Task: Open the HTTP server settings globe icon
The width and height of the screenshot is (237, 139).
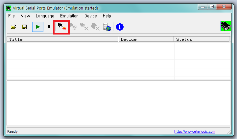Action: click(x=107, y=27)
